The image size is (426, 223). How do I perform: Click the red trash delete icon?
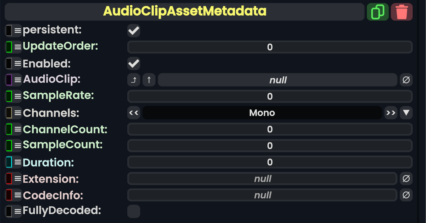point(402,11)
